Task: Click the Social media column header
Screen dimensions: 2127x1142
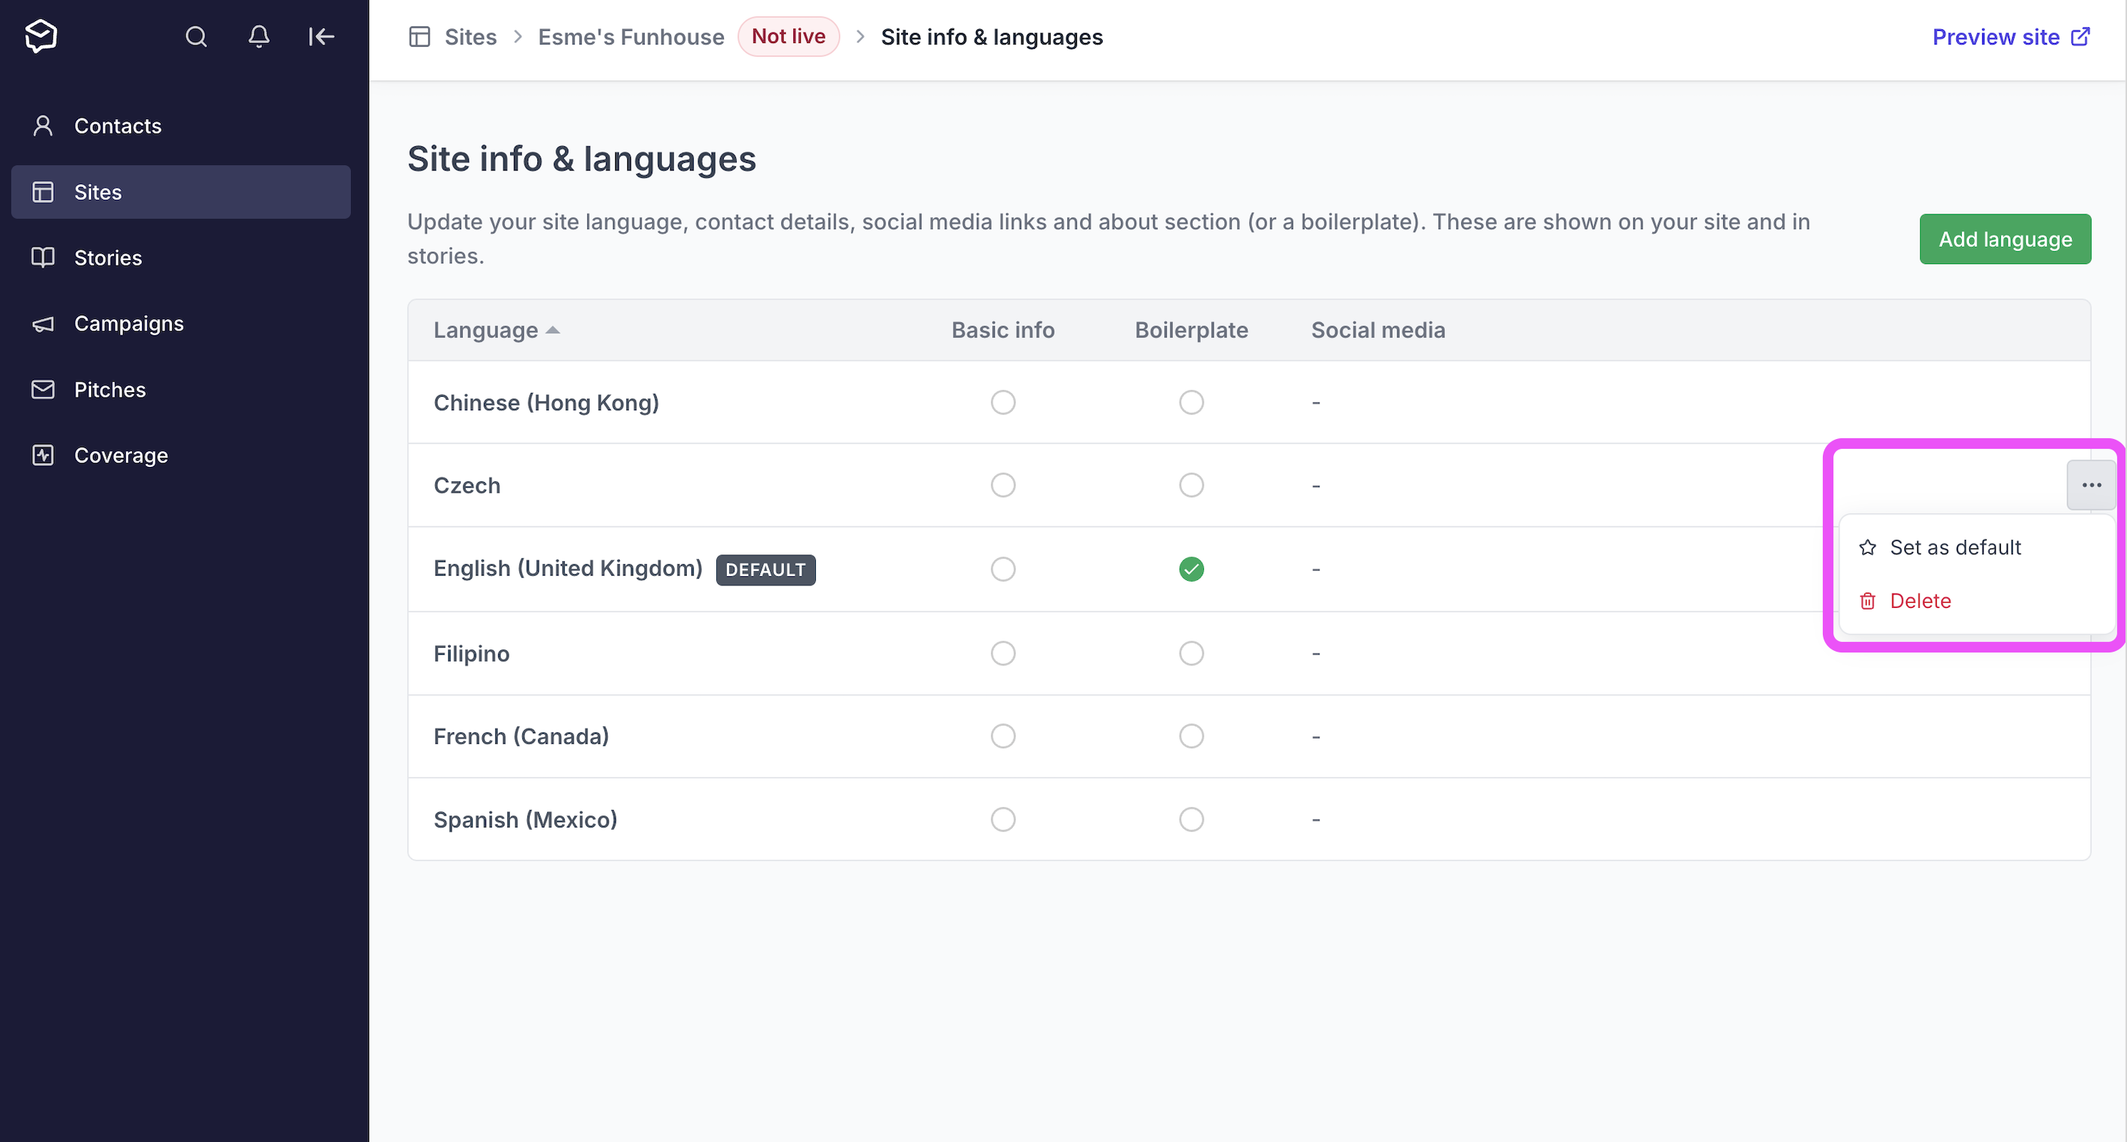Action: click(1378, 330)
